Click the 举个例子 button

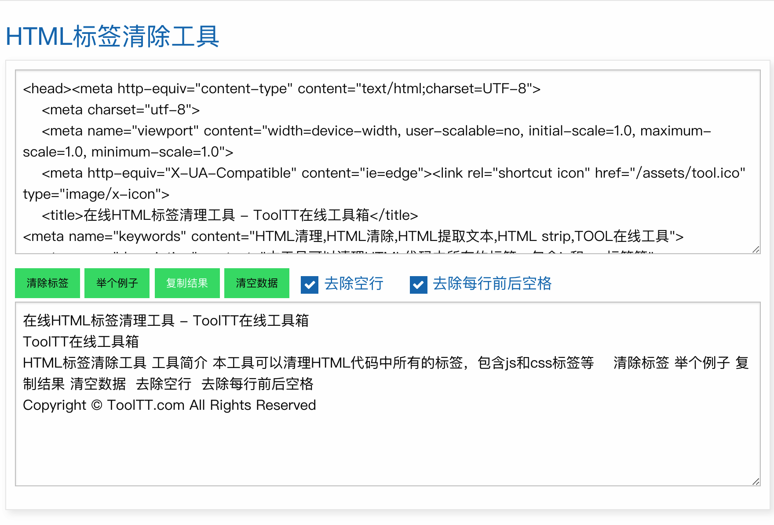pyautogui.click(x=117, y=283)
